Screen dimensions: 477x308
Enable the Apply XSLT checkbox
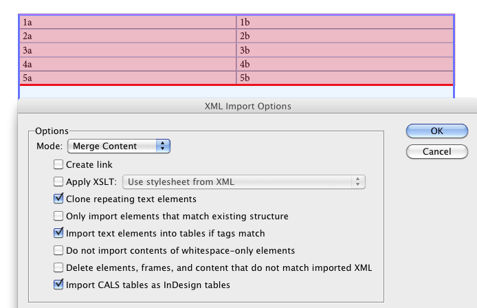(58, 181)
